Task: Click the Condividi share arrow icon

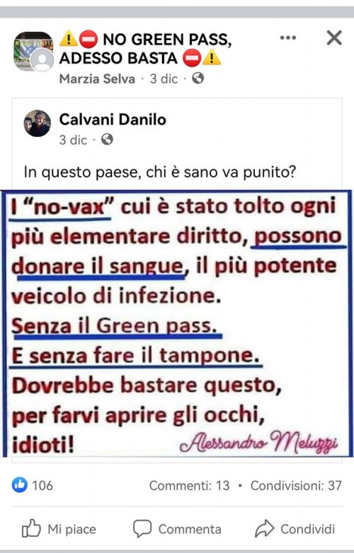Action: (x=265, y=528)
